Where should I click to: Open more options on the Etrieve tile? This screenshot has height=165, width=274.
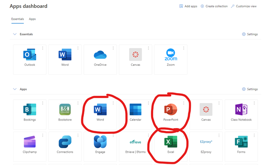[x=148, y=135]
